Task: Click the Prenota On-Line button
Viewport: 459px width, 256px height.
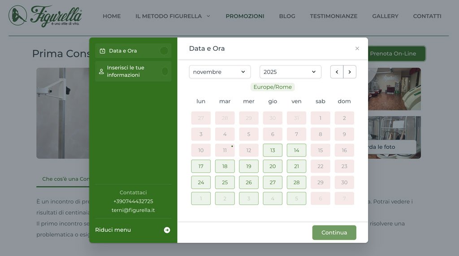Action: tap(396, 54)
